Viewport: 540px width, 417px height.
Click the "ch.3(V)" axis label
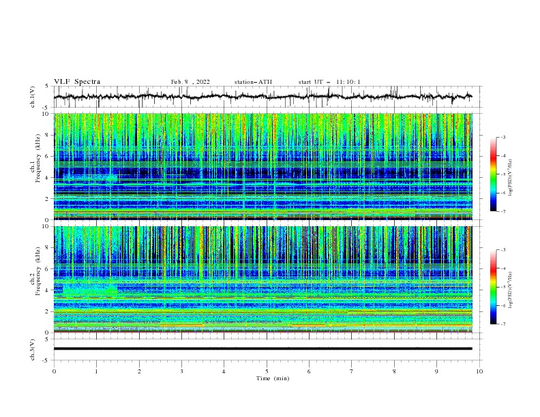pos(33,350)
